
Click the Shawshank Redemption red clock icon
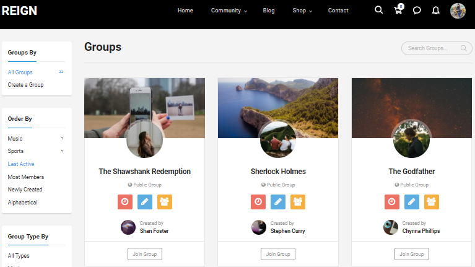tap(125, 202)
